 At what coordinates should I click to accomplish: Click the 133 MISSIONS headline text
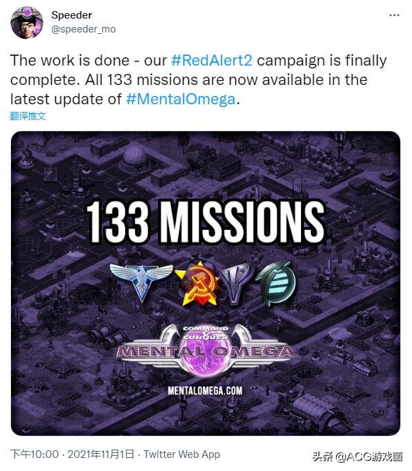click(x=206, y=222)
